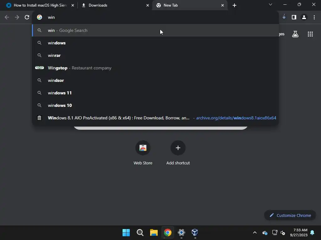Image resolution: width=321 pixels, height=240 pixels.
Task: Select the 'win - Google Search' suggestion
Action: point(155,30)
